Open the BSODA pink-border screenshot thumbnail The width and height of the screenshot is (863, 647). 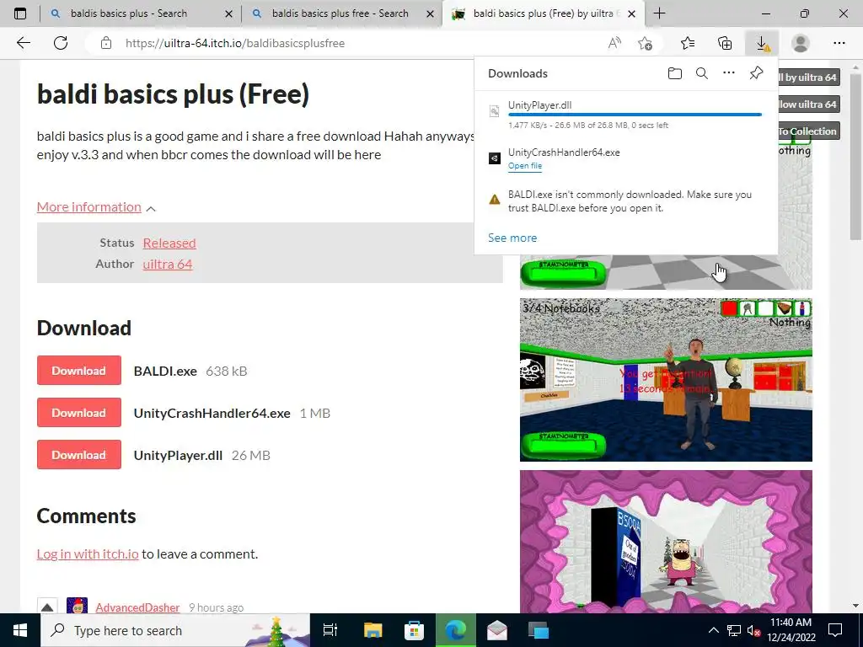point(666,542)
